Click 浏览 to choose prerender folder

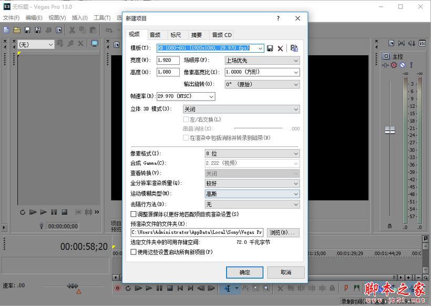pyautogui.click(x=284, y=233)
